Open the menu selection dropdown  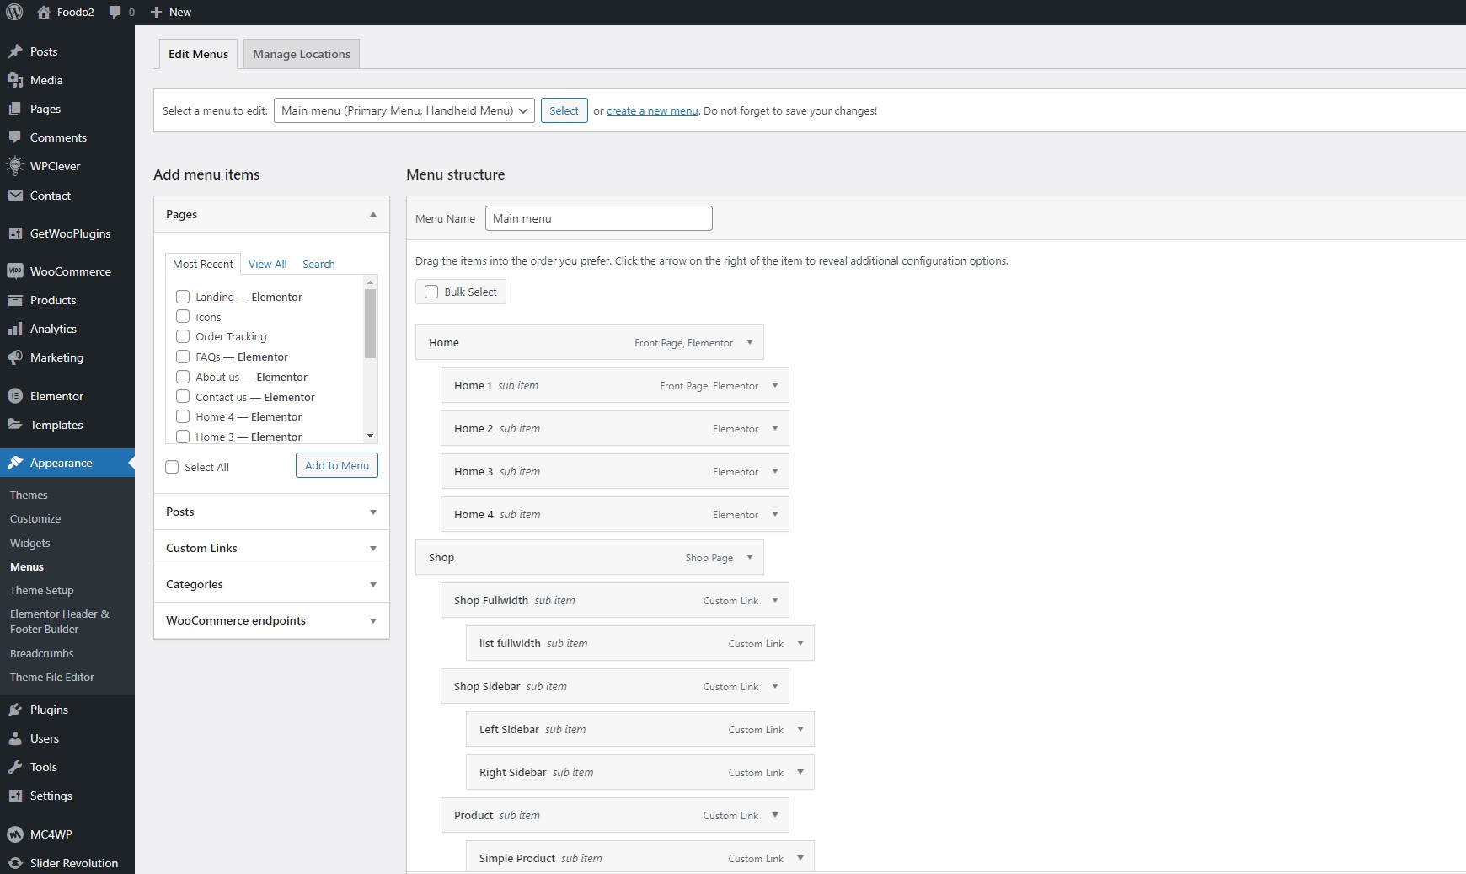(404, 110)
